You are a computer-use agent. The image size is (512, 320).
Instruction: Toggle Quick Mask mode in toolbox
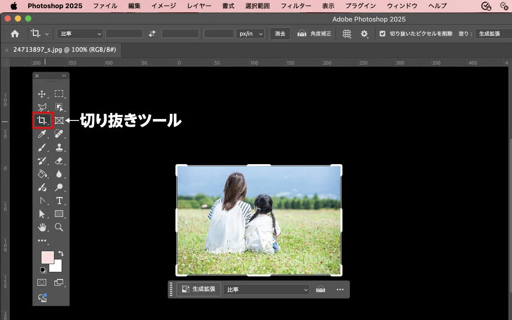tap(42, 283)
